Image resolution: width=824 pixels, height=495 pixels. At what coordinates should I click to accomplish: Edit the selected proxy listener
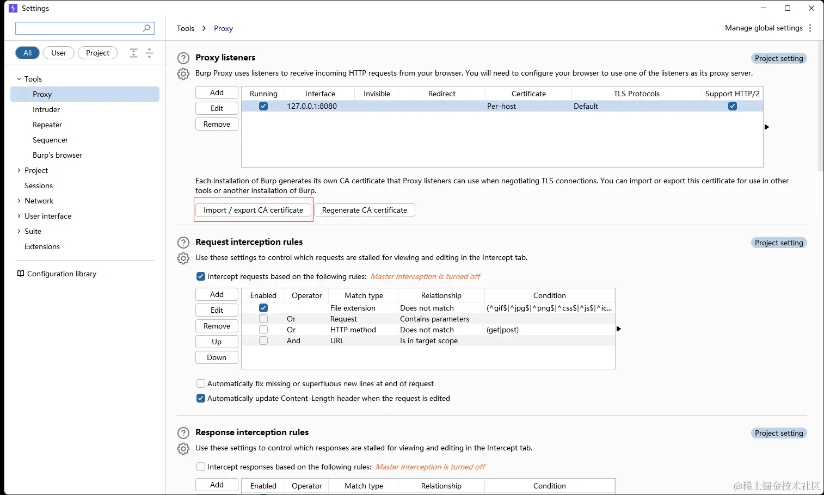[x=217, y=108]
